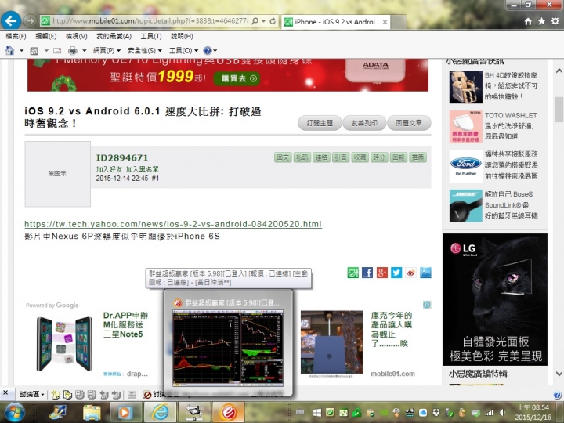Click user name ID2894671

[122, 157]
